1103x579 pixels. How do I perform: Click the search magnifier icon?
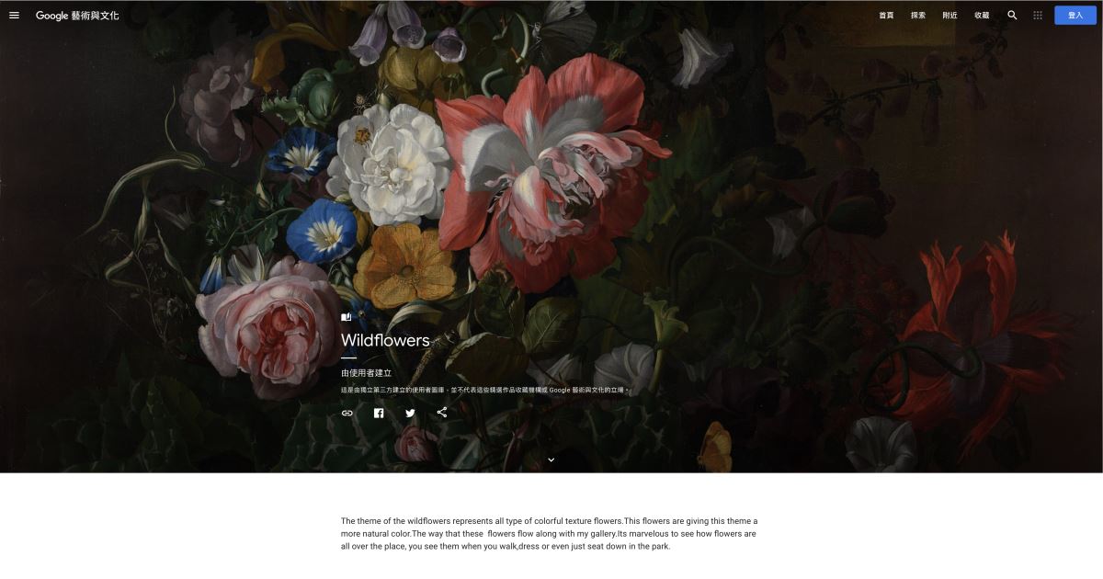1012,16
